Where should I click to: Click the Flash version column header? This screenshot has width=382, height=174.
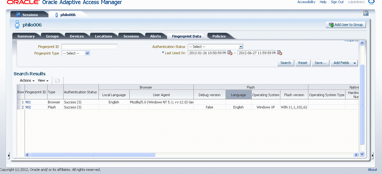294,95
